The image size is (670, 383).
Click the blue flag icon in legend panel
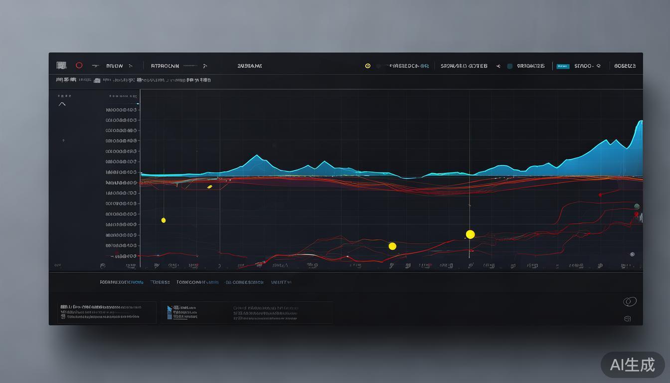(169, 309)
